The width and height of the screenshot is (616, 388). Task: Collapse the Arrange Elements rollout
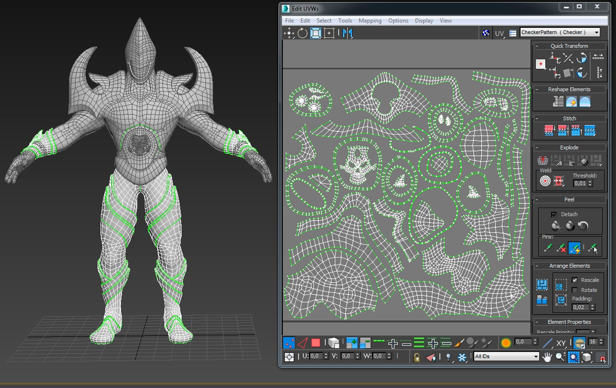click(536, 266)
